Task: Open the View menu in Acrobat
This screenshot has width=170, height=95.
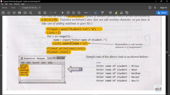Action: (11, 4)
